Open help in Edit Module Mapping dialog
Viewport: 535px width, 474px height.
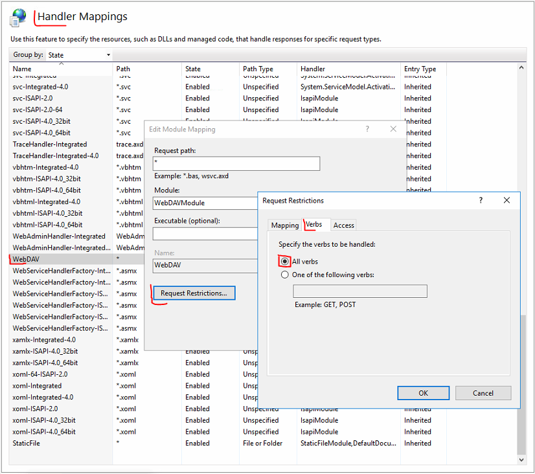[367, 129]
